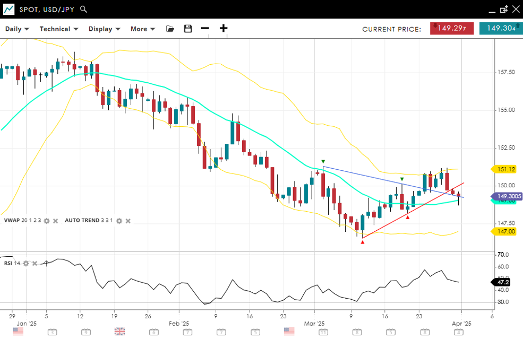Viewport: 523px width, 339px height.
Task: Open VWAP indicator settings gear
Action: pos(47,221)
